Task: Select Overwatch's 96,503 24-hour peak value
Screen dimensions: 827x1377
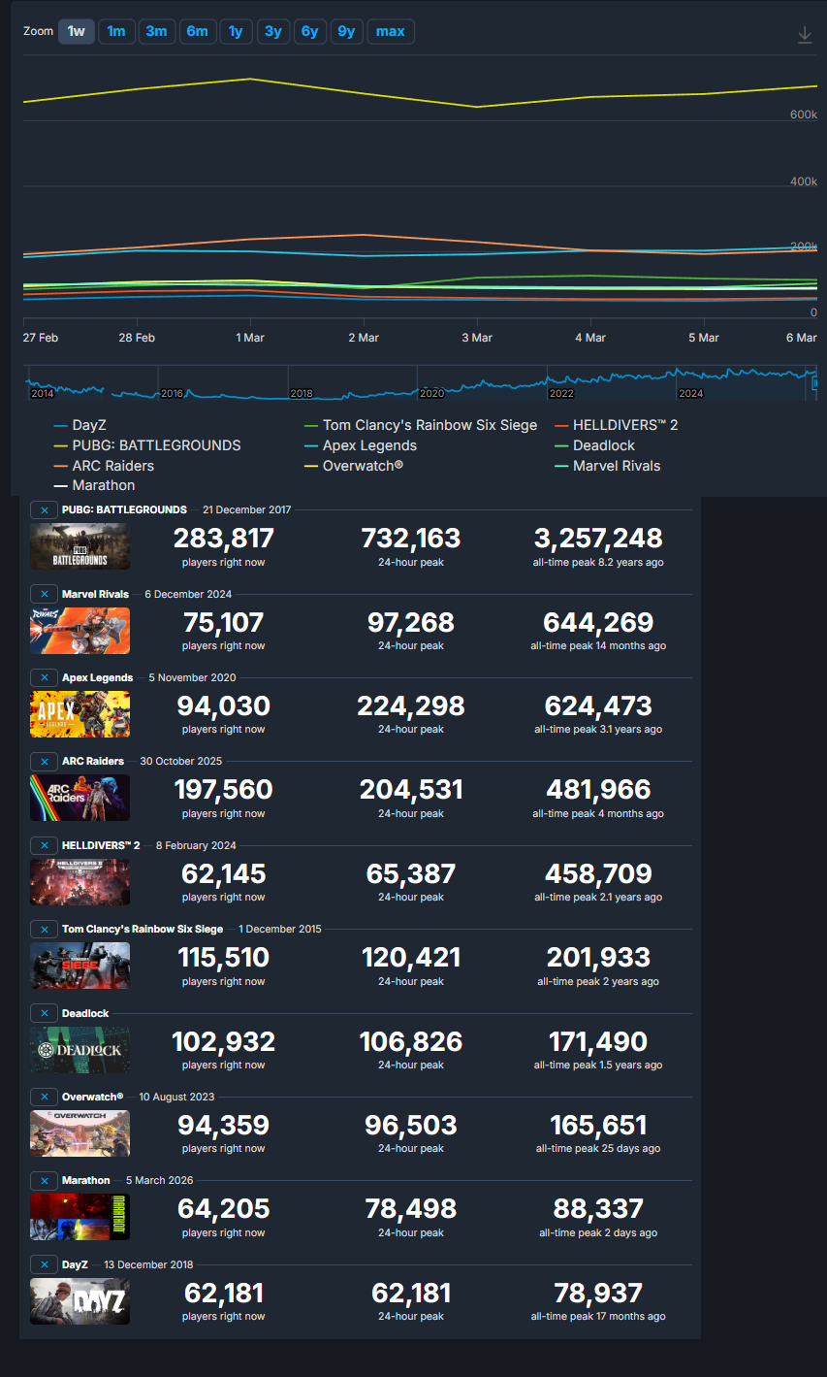Action: tap(411, 1126)
